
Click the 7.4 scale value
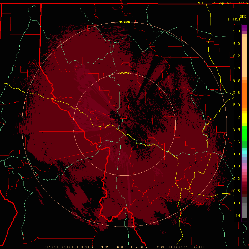[x=237, y=68]
